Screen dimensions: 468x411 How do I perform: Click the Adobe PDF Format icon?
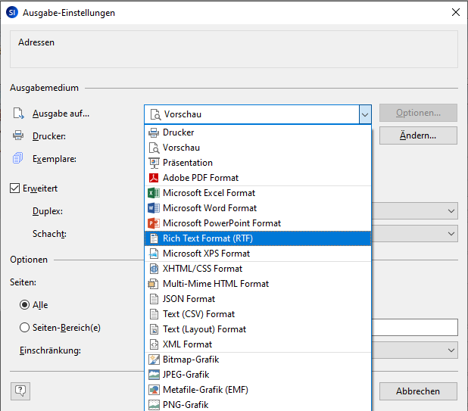pos(154,178)
